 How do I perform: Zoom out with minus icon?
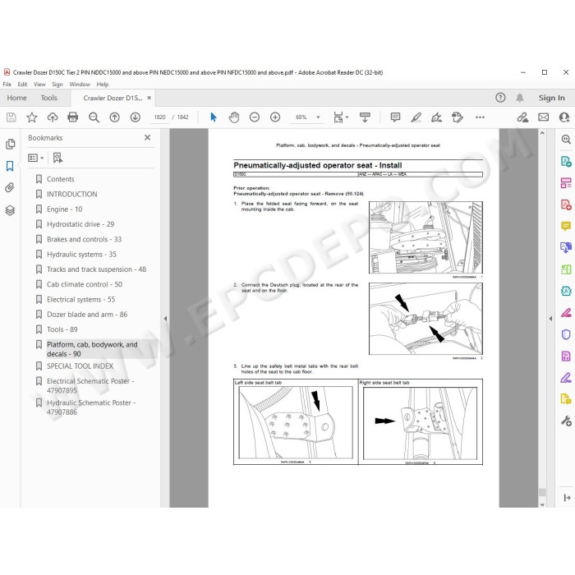coord(255,117)
